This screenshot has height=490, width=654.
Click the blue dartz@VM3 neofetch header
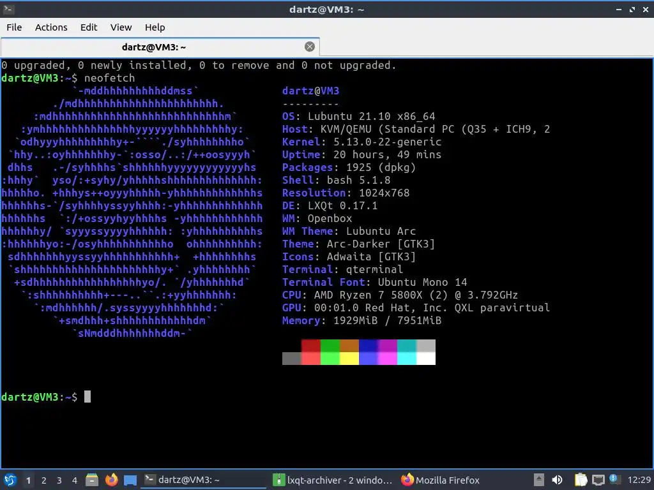tap(311, 91)
